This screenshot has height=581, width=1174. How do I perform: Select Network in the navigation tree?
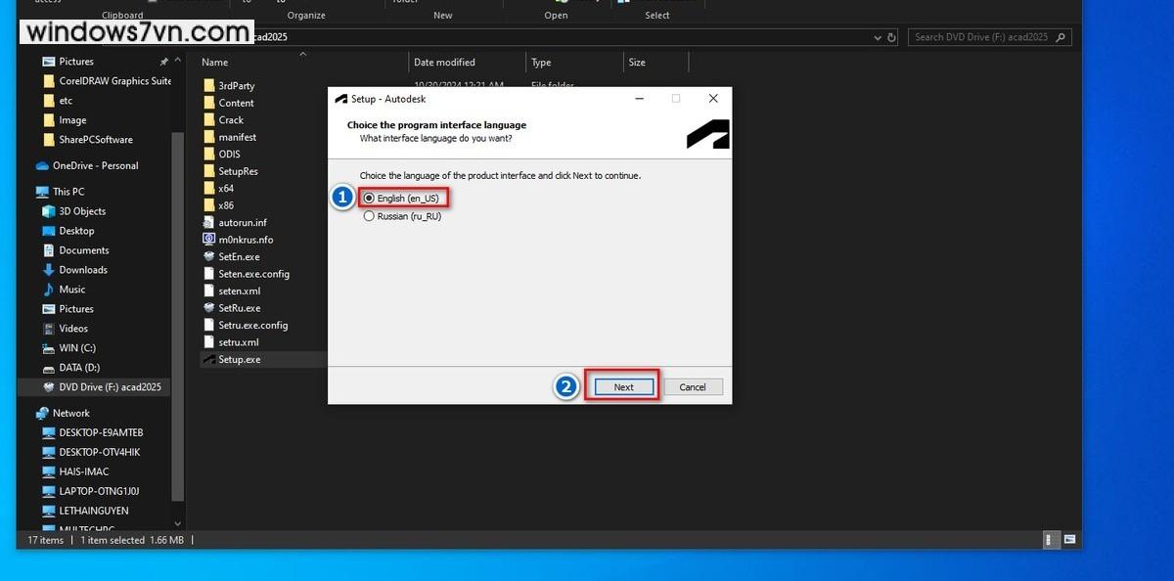pos(70,413)
